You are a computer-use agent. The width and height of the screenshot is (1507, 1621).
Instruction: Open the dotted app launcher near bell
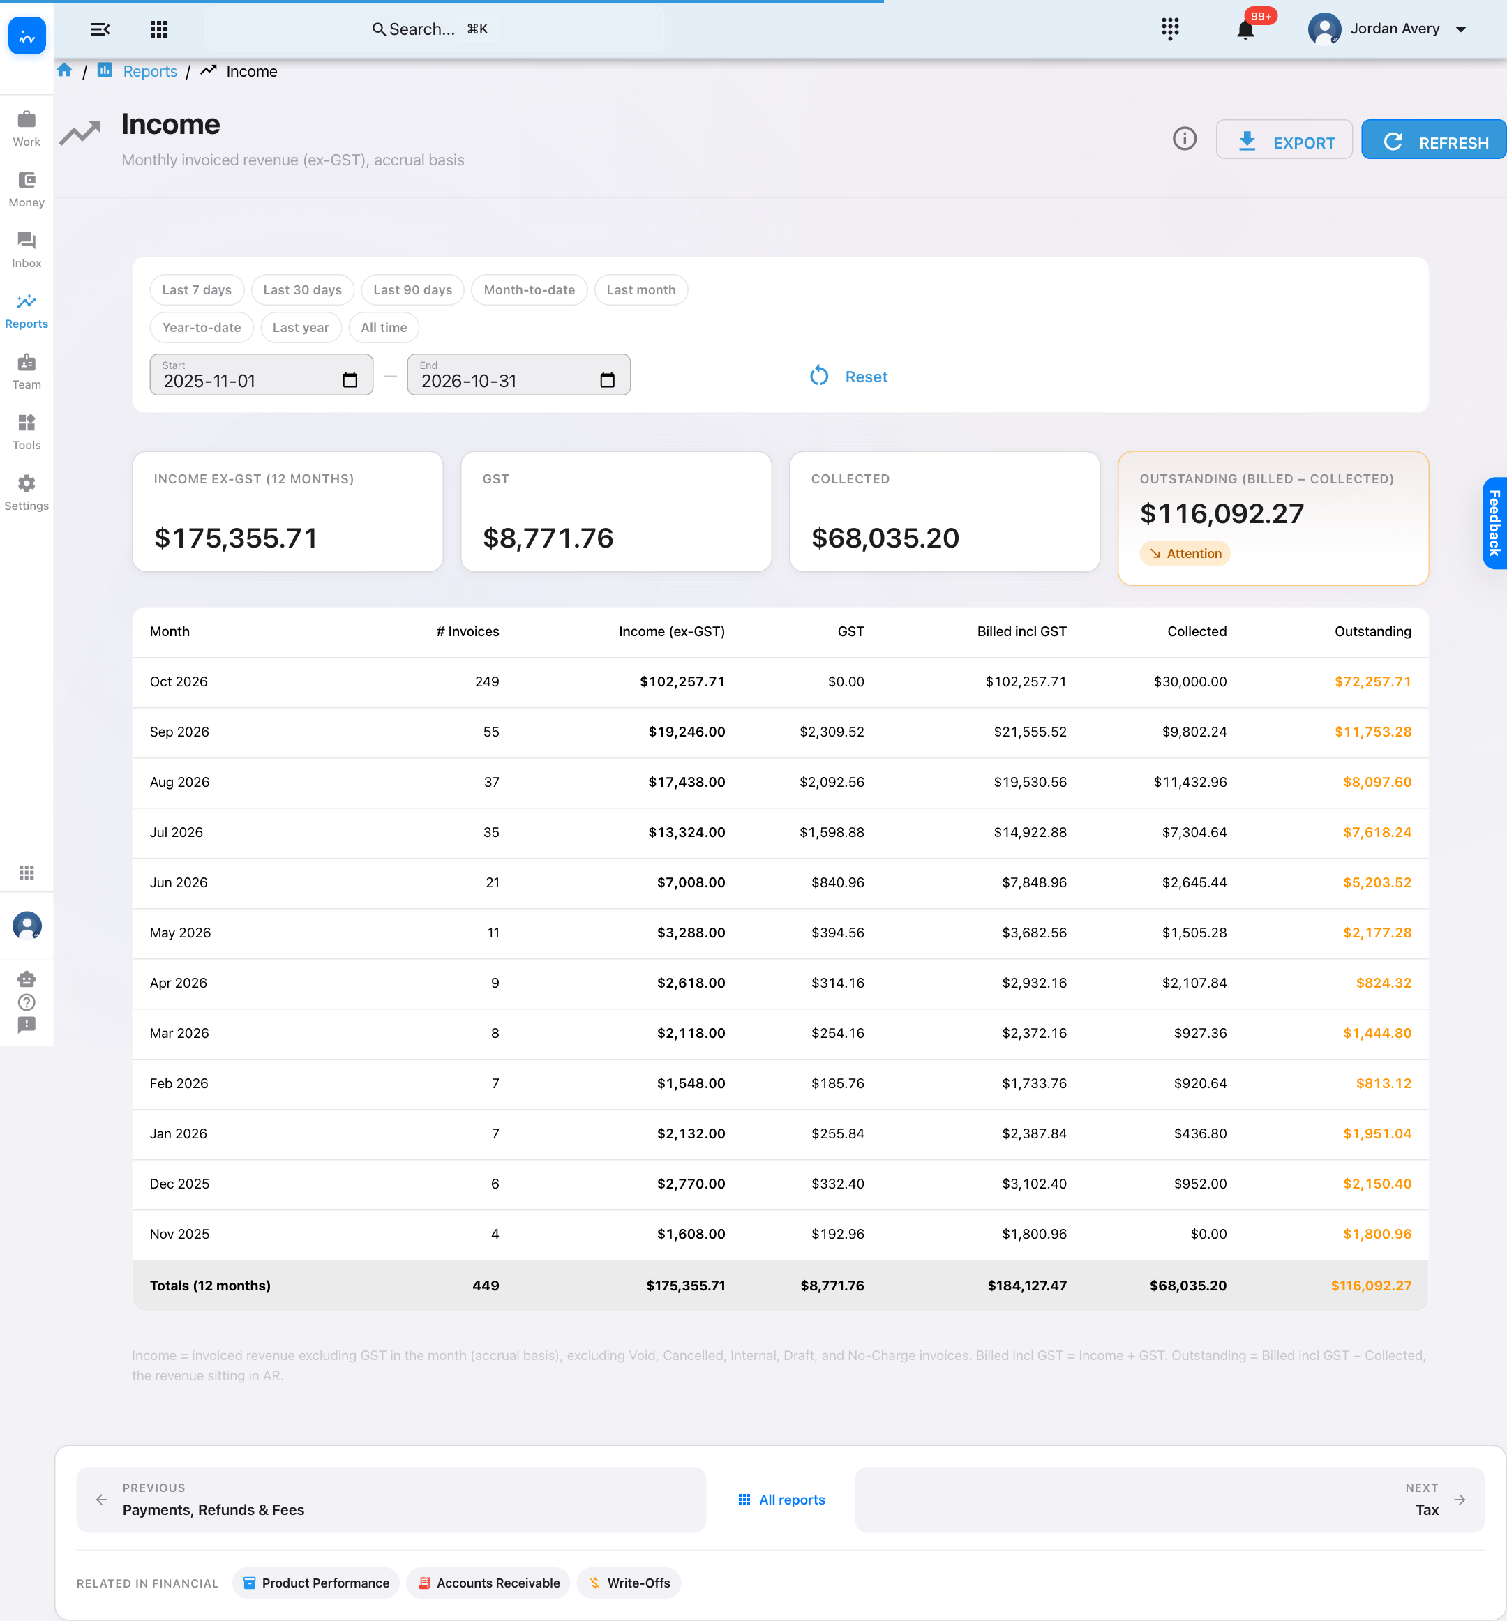click(1170, 29)
